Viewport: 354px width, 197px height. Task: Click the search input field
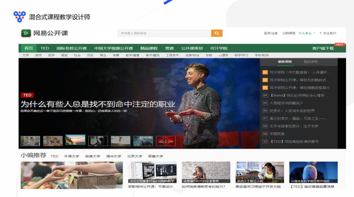[164, 33]
